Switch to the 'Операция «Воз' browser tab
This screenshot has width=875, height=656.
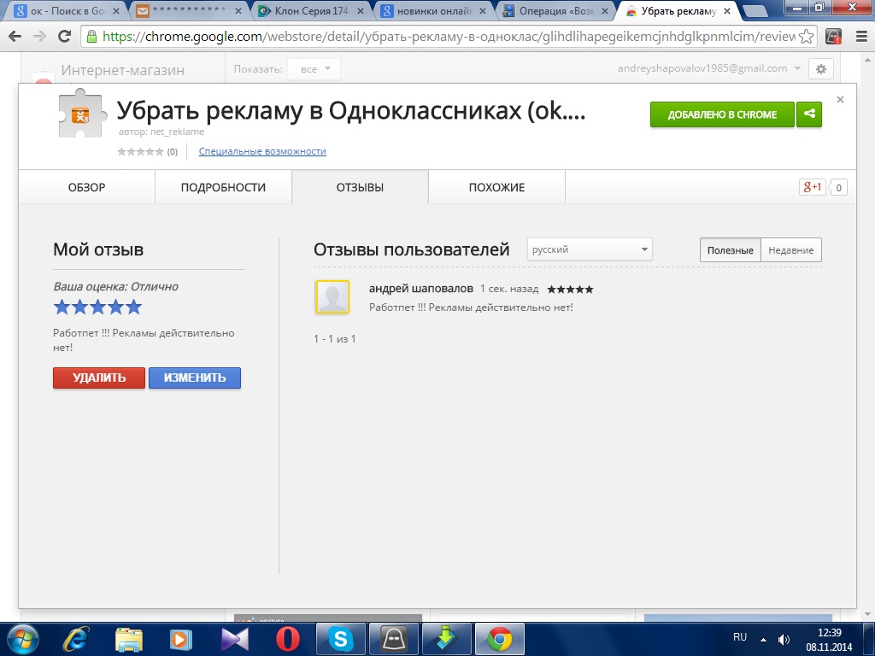555,10
